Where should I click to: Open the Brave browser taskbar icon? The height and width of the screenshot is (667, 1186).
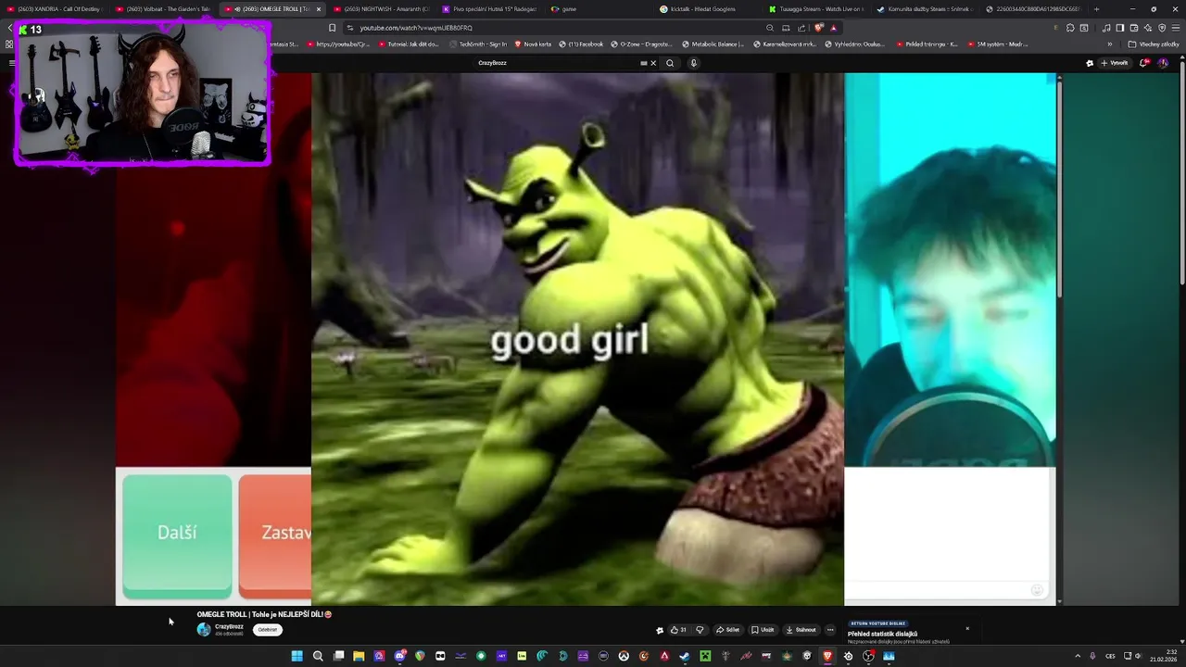coord(827,656)
